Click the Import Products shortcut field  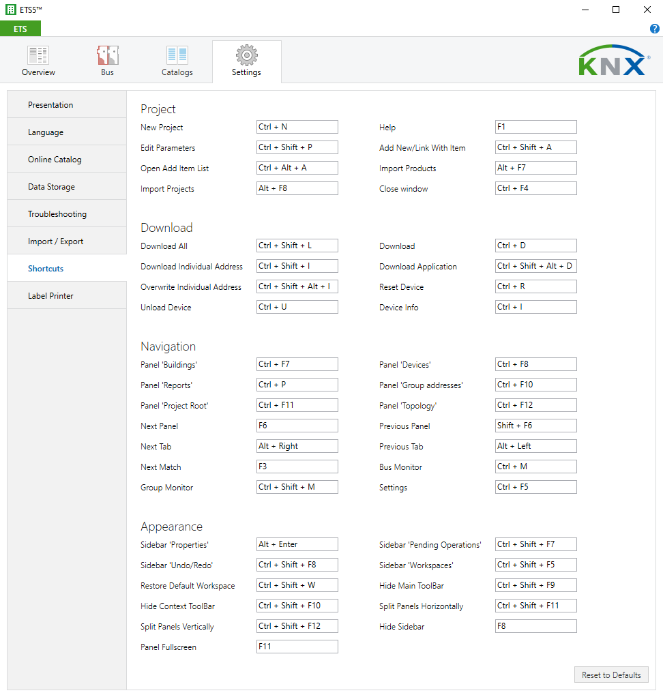pos(536,168)
